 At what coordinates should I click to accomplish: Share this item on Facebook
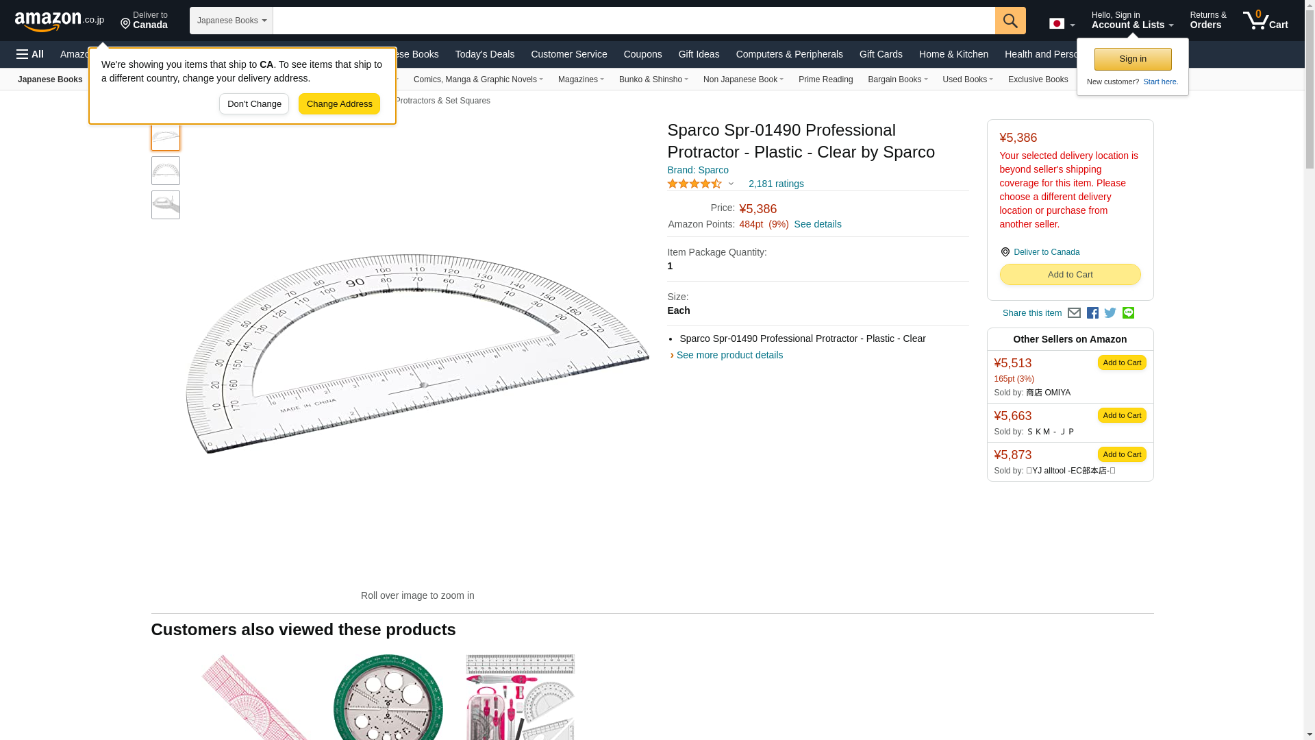pos(1092,313)
